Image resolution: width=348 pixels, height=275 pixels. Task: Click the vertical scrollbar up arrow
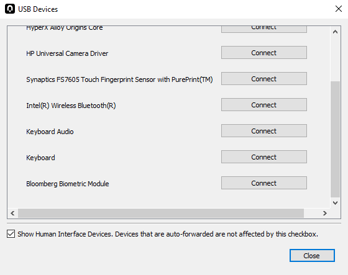pyautogui.click(x=335, y=32)
